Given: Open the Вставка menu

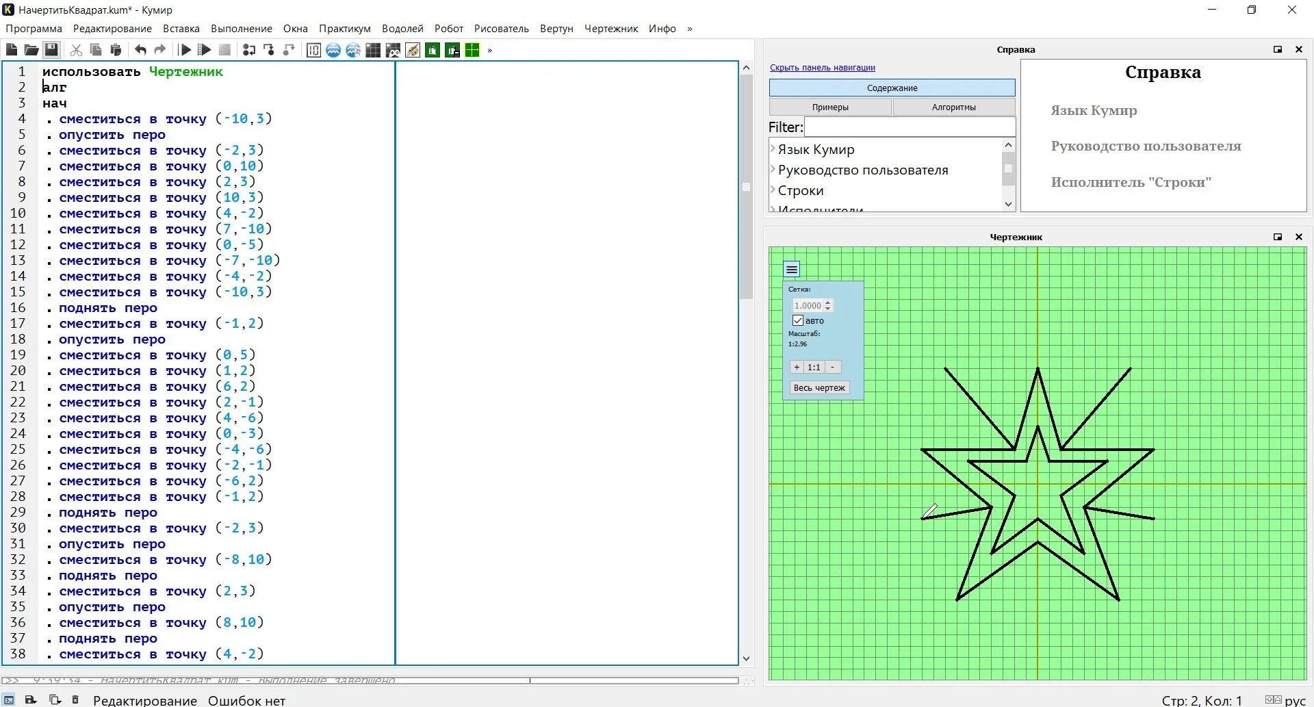Looking at the screenshot, I should (x=181, y=29).
